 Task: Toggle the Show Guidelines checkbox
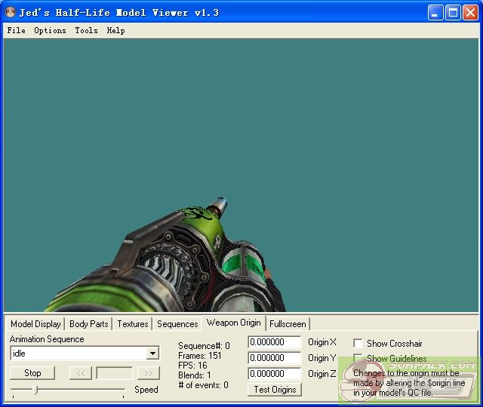click(358, 359)
